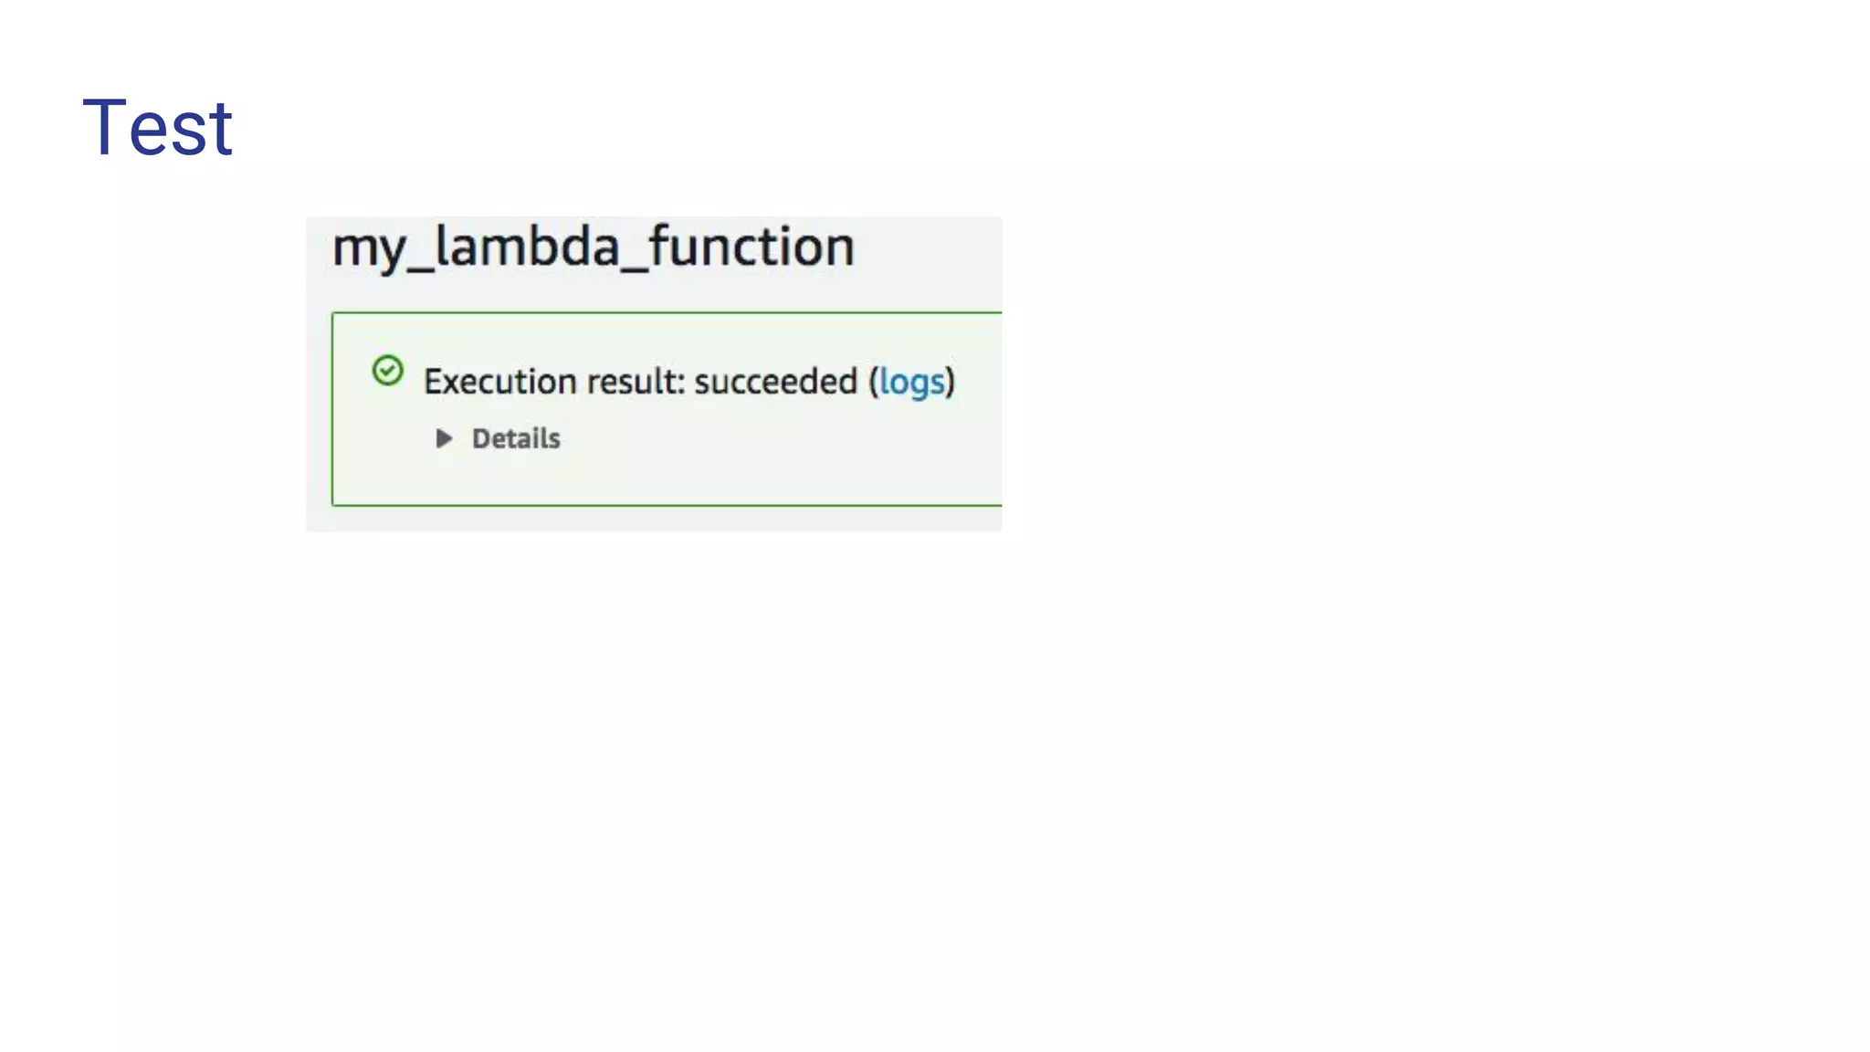This screenshot has height=1052, width=1870.
Task: Click the green success checkmark icon
Action: click(x=387, y=371)
